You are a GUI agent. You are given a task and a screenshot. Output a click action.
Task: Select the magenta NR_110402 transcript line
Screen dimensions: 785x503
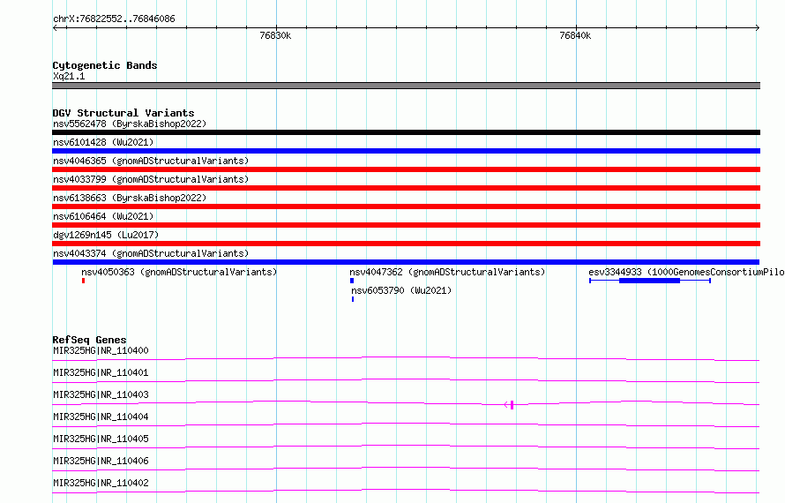point(406,491)
